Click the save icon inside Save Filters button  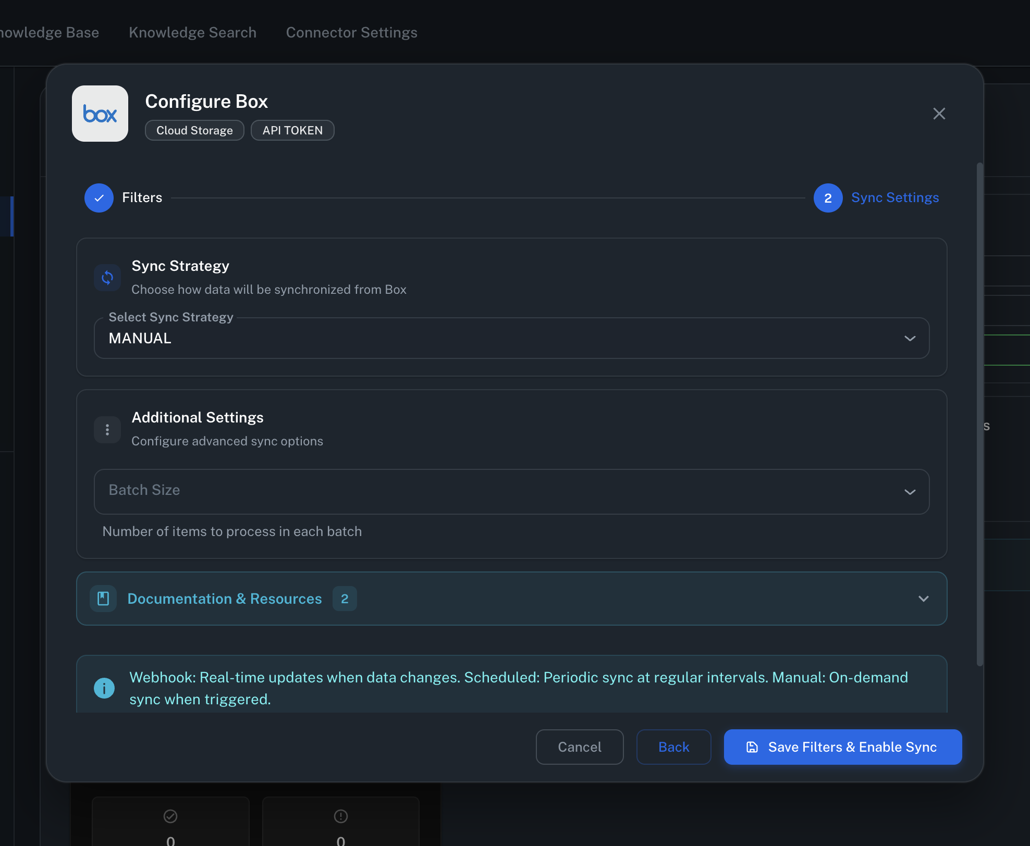pyautogui.click(x=752, y=747)
